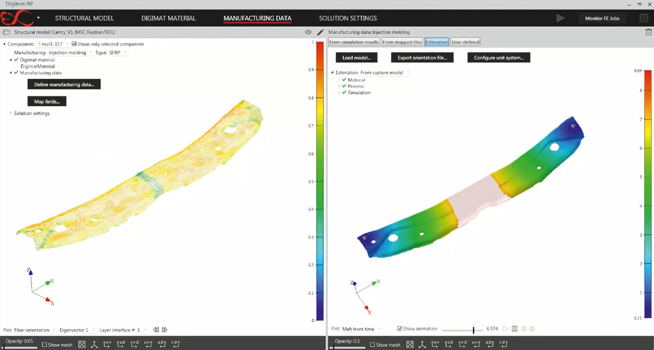This screenshot has height=350, width=654.
Task: Open Estimation From custom model dropdown
Action: pyautogui.click(x=385, y=72)
